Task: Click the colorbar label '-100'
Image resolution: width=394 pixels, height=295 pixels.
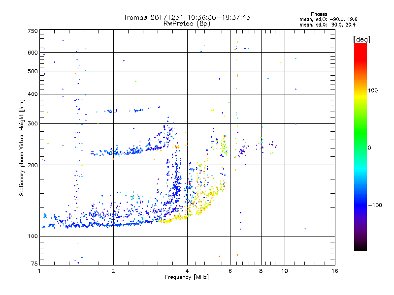Action: point(375,205)
